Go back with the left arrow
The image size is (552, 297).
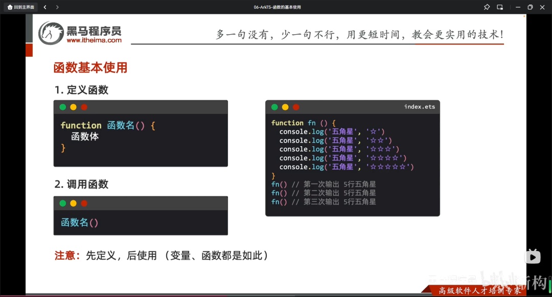click(x=45, y=7)
